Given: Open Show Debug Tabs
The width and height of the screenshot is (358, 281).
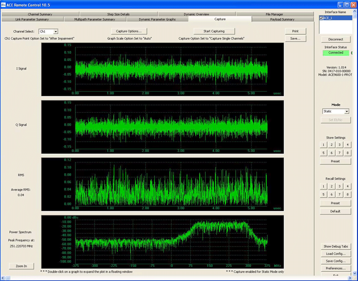Looking at the screenshot, I should 335,247.
